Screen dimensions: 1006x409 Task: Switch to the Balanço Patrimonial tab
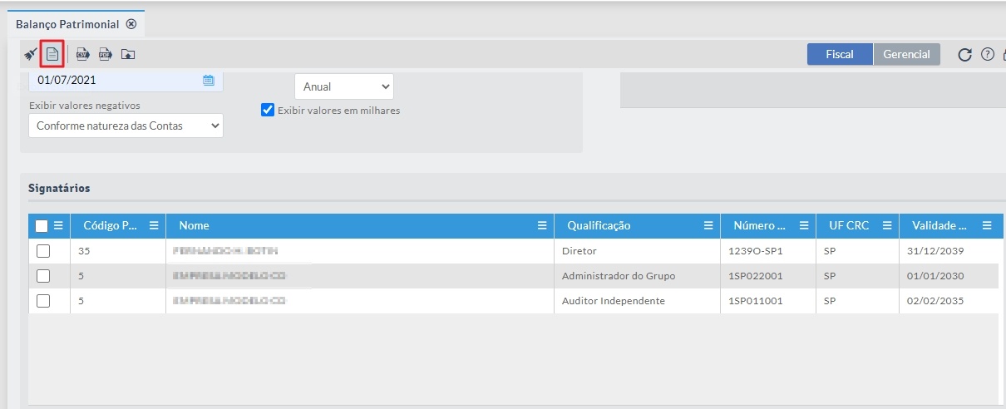67,24
